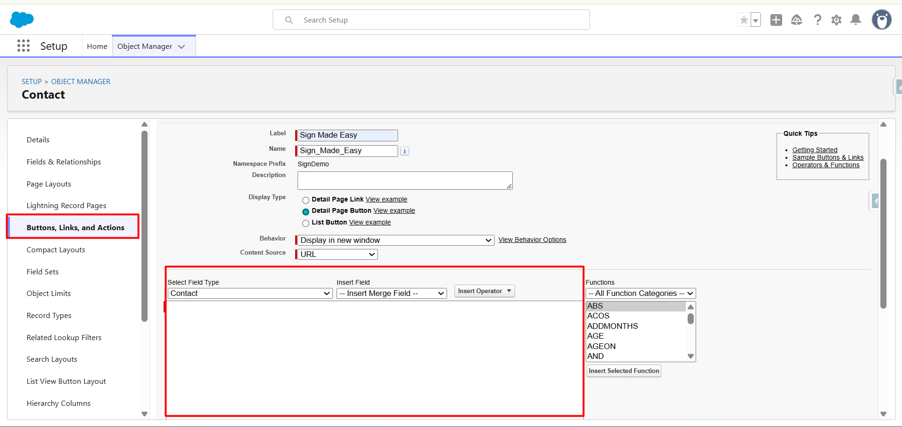Choose the List Button radio option
This screenshot has height=427, width=902.
click(306, 223)
